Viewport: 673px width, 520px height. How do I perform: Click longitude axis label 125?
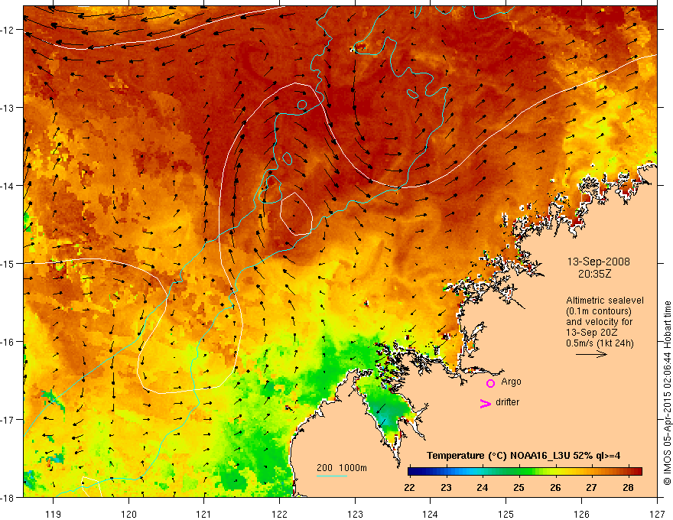tap(506, 515)
